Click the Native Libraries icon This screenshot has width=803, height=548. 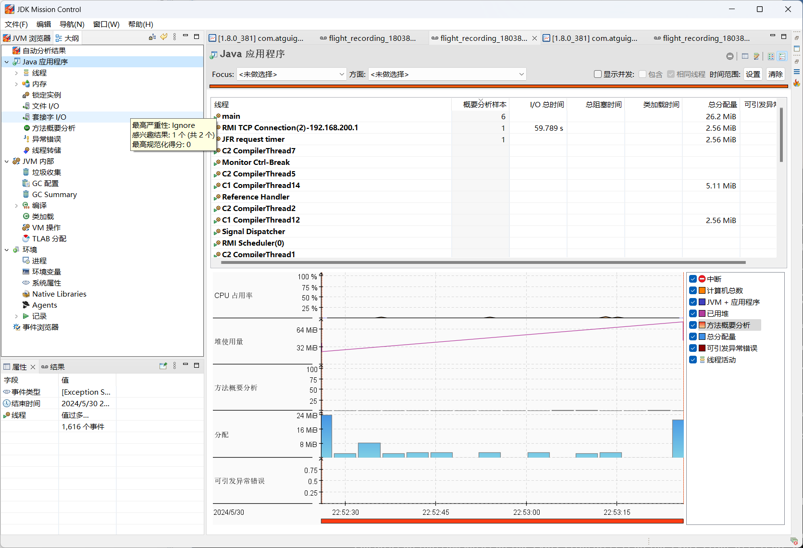coord(26,294)
